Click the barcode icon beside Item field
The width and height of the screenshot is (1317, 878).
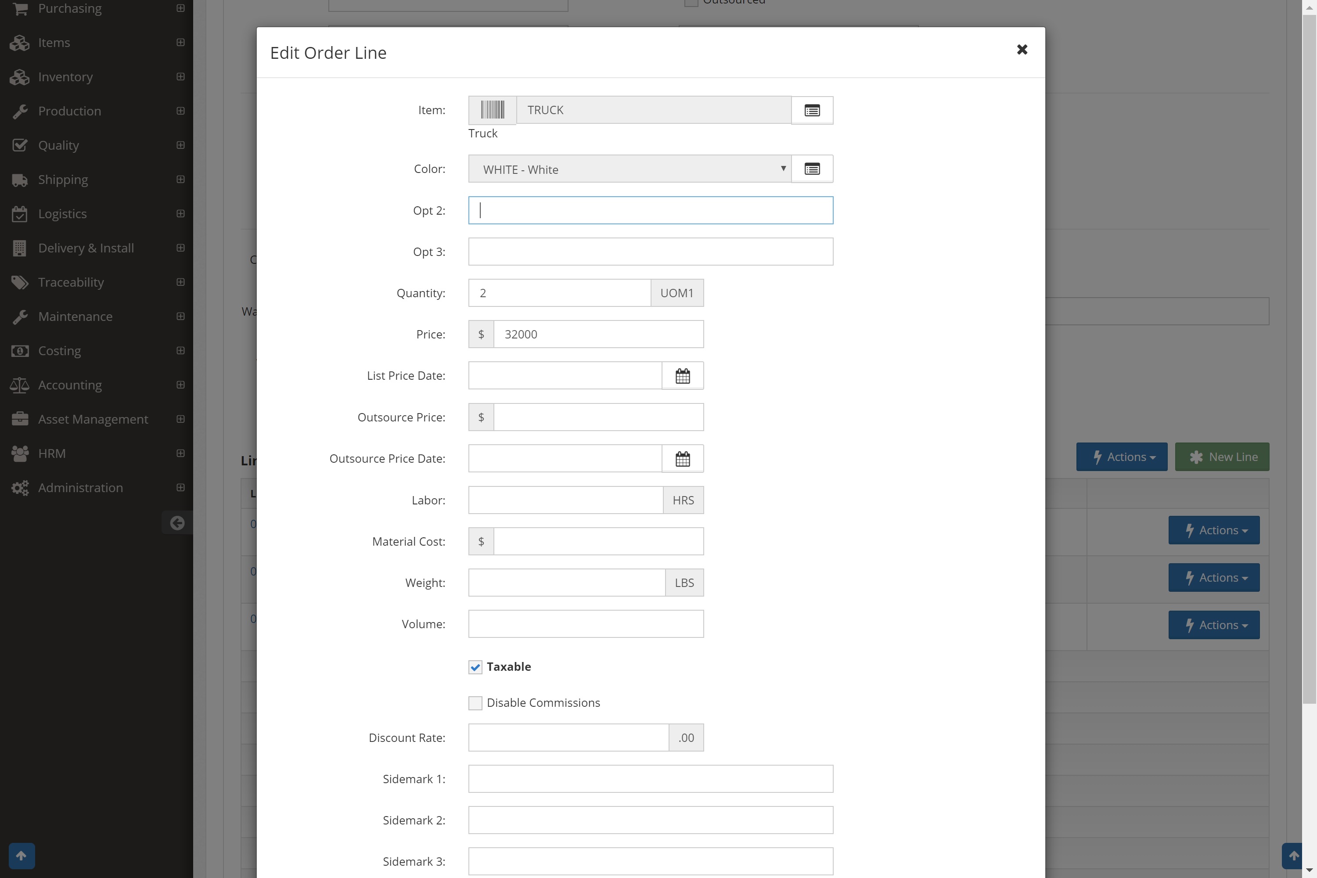(x=492, y=110)
